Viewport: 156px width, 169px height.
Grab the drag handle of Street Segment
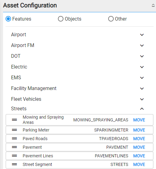pos(14,164)
